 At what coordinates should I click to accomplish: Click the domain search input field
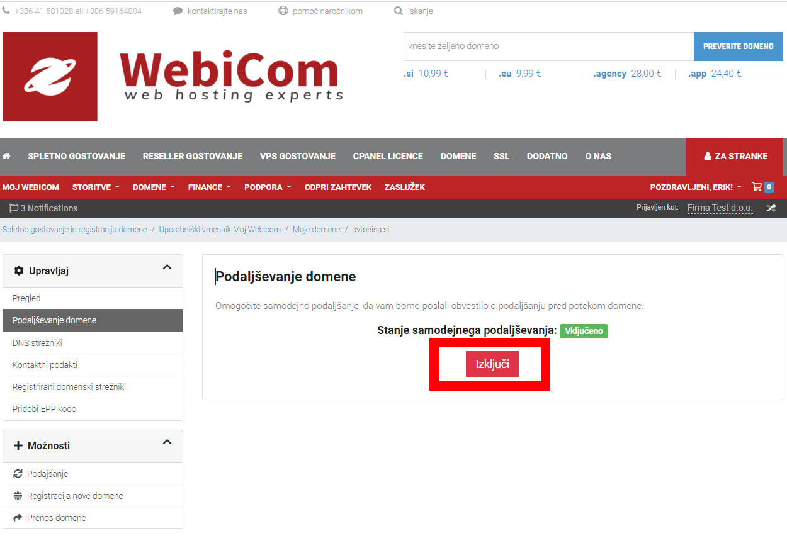548,47
